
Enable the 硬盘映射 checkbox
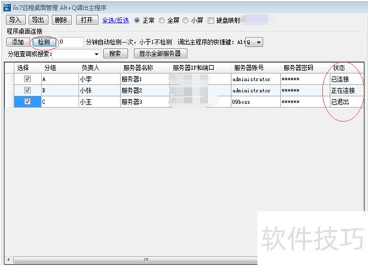[211, 21]
